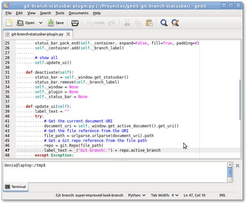Paste from clipboard with the toolbar icon
246x203 pixels.
[x=149, y=23]
